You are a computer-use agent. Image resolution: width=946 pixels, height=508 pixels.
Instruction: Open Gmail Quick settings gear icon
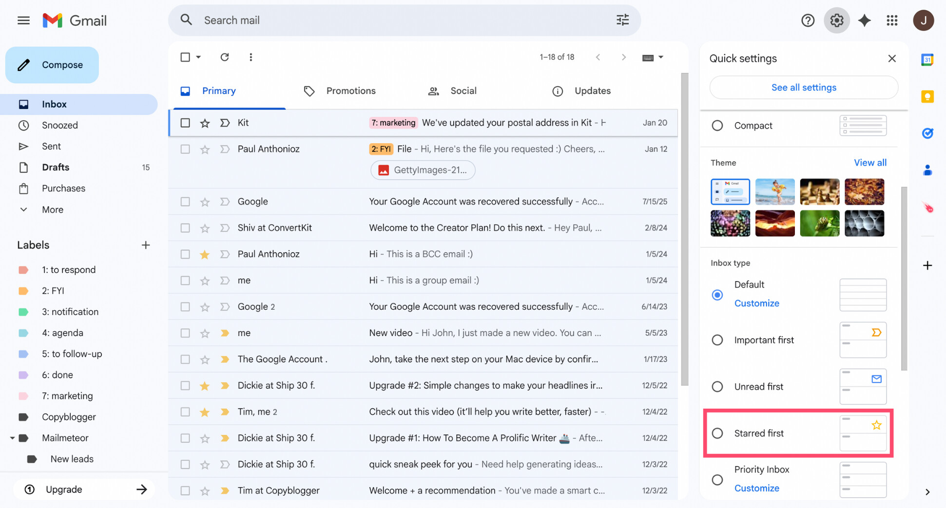coord(836,20)
